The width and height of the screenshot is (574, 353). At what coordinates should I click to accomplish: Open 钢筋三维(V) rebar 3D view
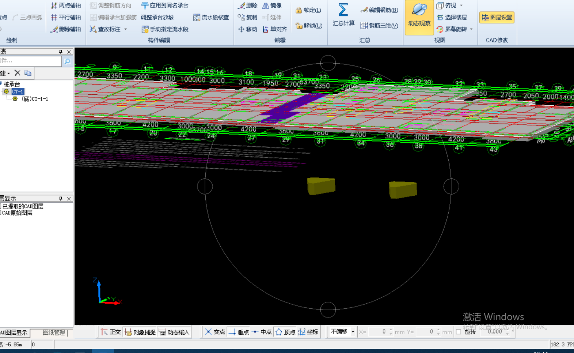[x=379, y=25]
